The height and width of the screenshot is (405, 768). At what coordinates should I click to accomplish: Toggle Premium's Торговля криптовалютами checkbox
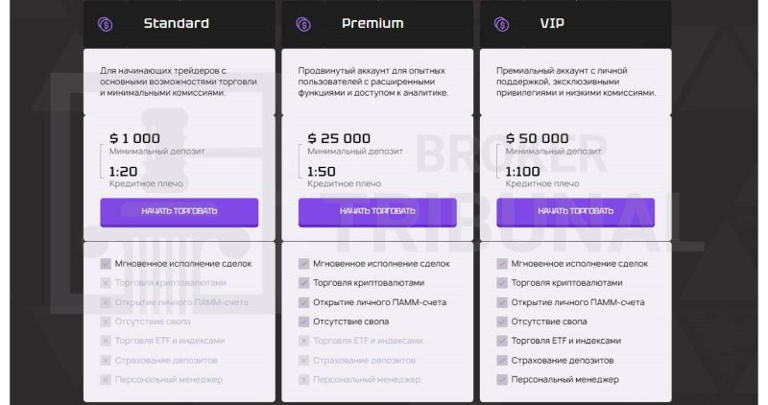[x=303, y=283]
